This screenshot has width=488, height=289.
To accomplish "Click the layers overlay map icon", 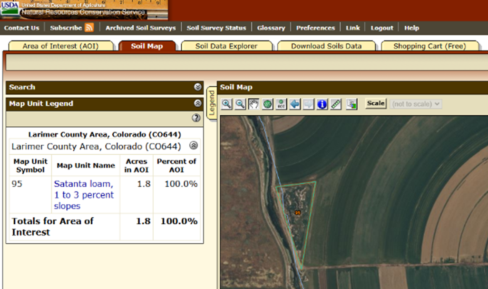I will click(x=351, y=104).
